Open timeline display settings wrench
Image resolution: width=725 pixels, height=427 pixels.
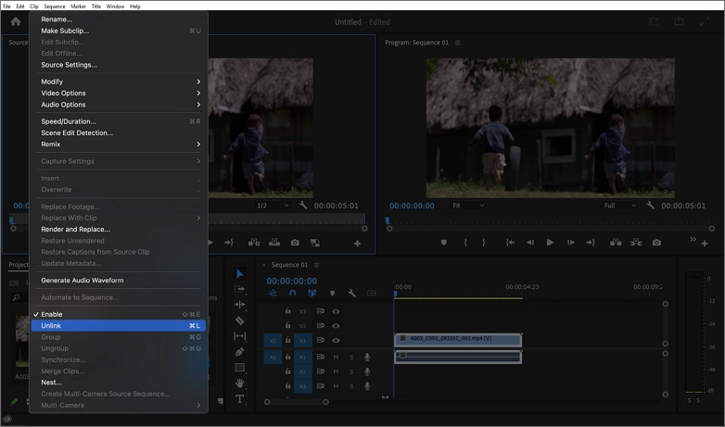point(351,293)
